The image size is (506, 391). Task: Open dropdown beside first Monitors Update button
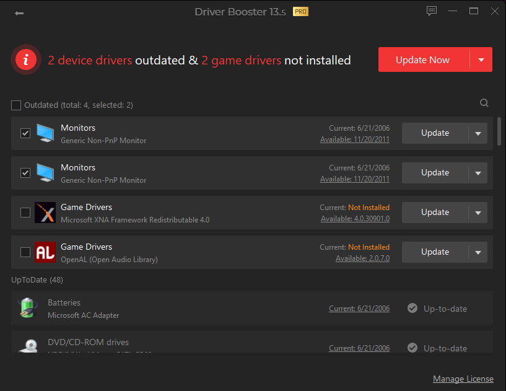coord(478,133)
